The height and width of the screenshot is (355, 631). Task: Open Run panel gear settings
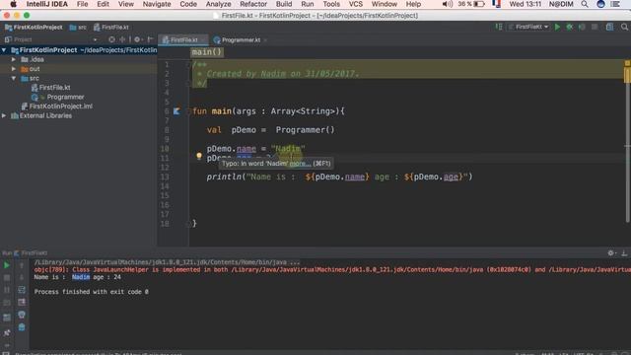click(x=611, y=252)
